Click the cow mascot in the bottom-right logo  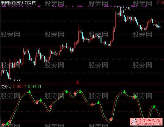pos(134,121)
